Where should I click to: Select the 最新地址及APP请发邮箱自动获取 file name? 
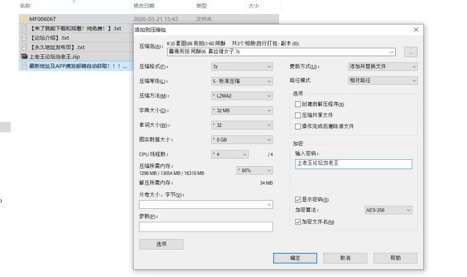[78, 66]
